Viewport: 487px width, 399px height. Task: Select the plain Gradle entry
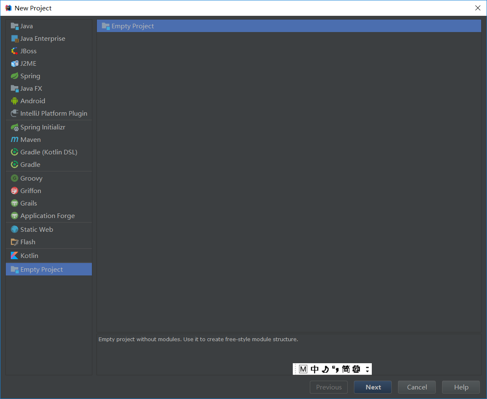49,164
